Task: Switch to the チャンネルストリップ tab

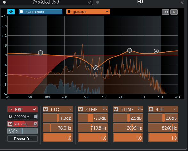Action: 45,2
